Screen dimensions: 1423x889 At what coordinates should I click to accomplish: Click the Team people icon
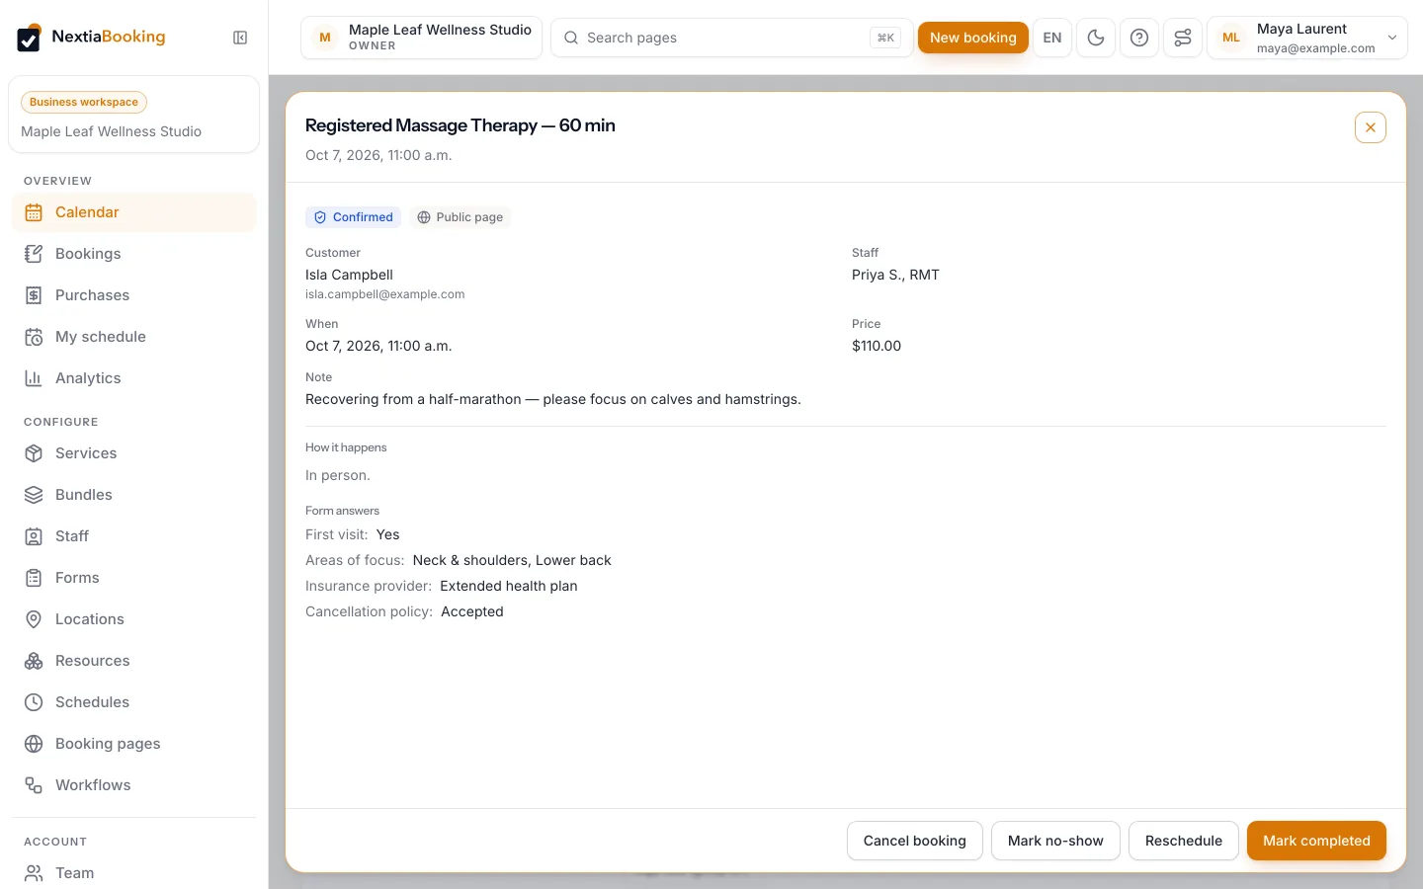tap(34, 873)
